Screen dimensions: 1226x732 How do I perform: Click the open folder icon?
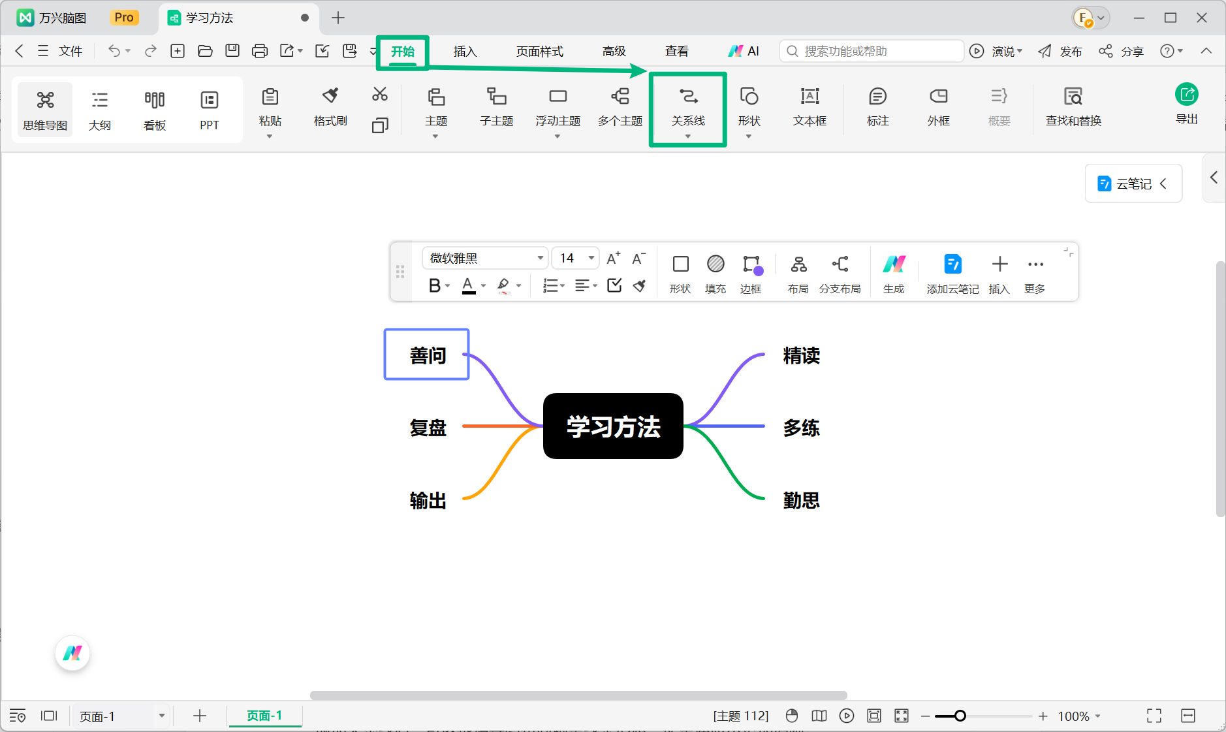click(x=205, y=51)
